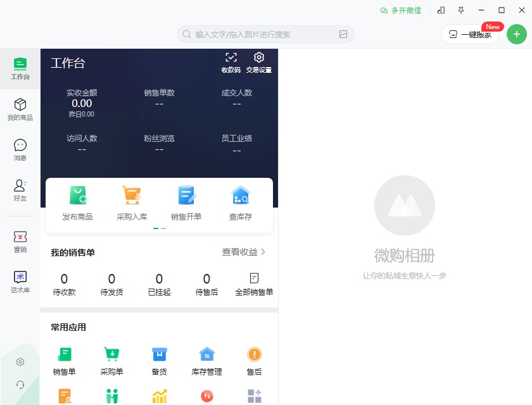Click 多开微信 link at top
532x405 pixels.
point(400,11)
